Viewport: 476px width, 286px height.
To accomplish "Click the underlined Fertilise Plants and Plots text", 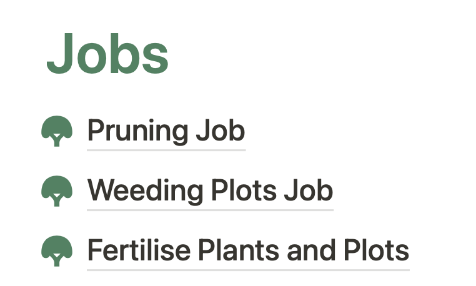I will (248, 251).
